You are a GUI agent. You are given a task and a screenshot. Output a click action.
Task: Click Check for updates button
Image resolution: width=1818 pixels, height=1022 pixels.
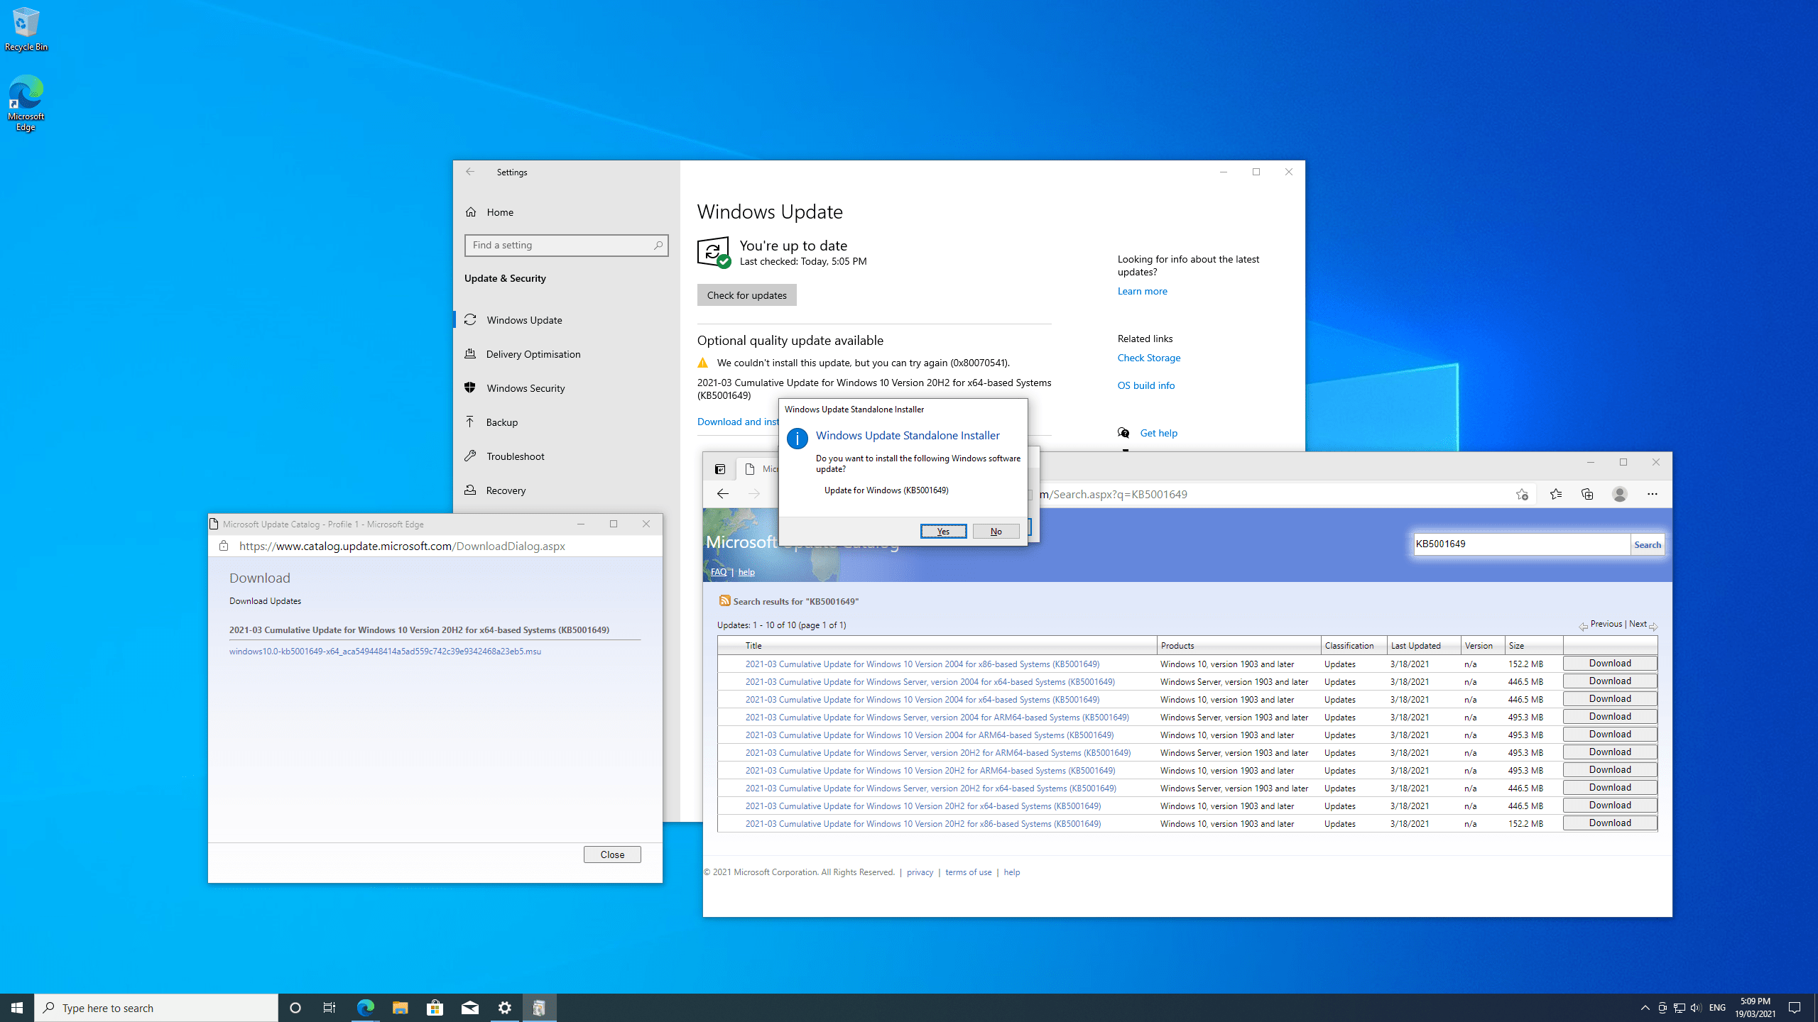pos(746,295)
